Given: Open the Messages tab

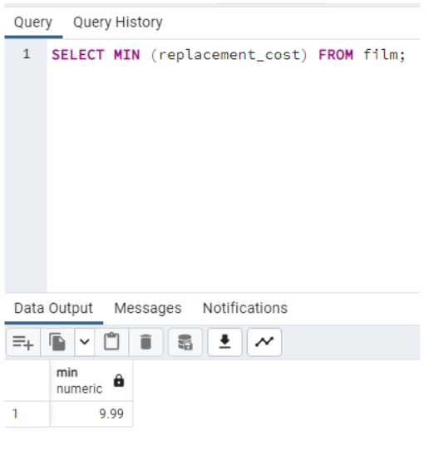Looking at the screenshot, I should point(148,308).
